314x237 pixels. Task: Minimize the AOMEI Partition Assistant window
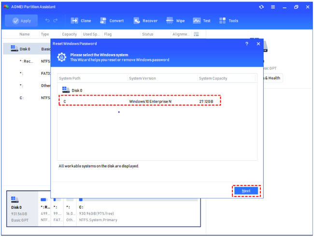tap(285, 7)
